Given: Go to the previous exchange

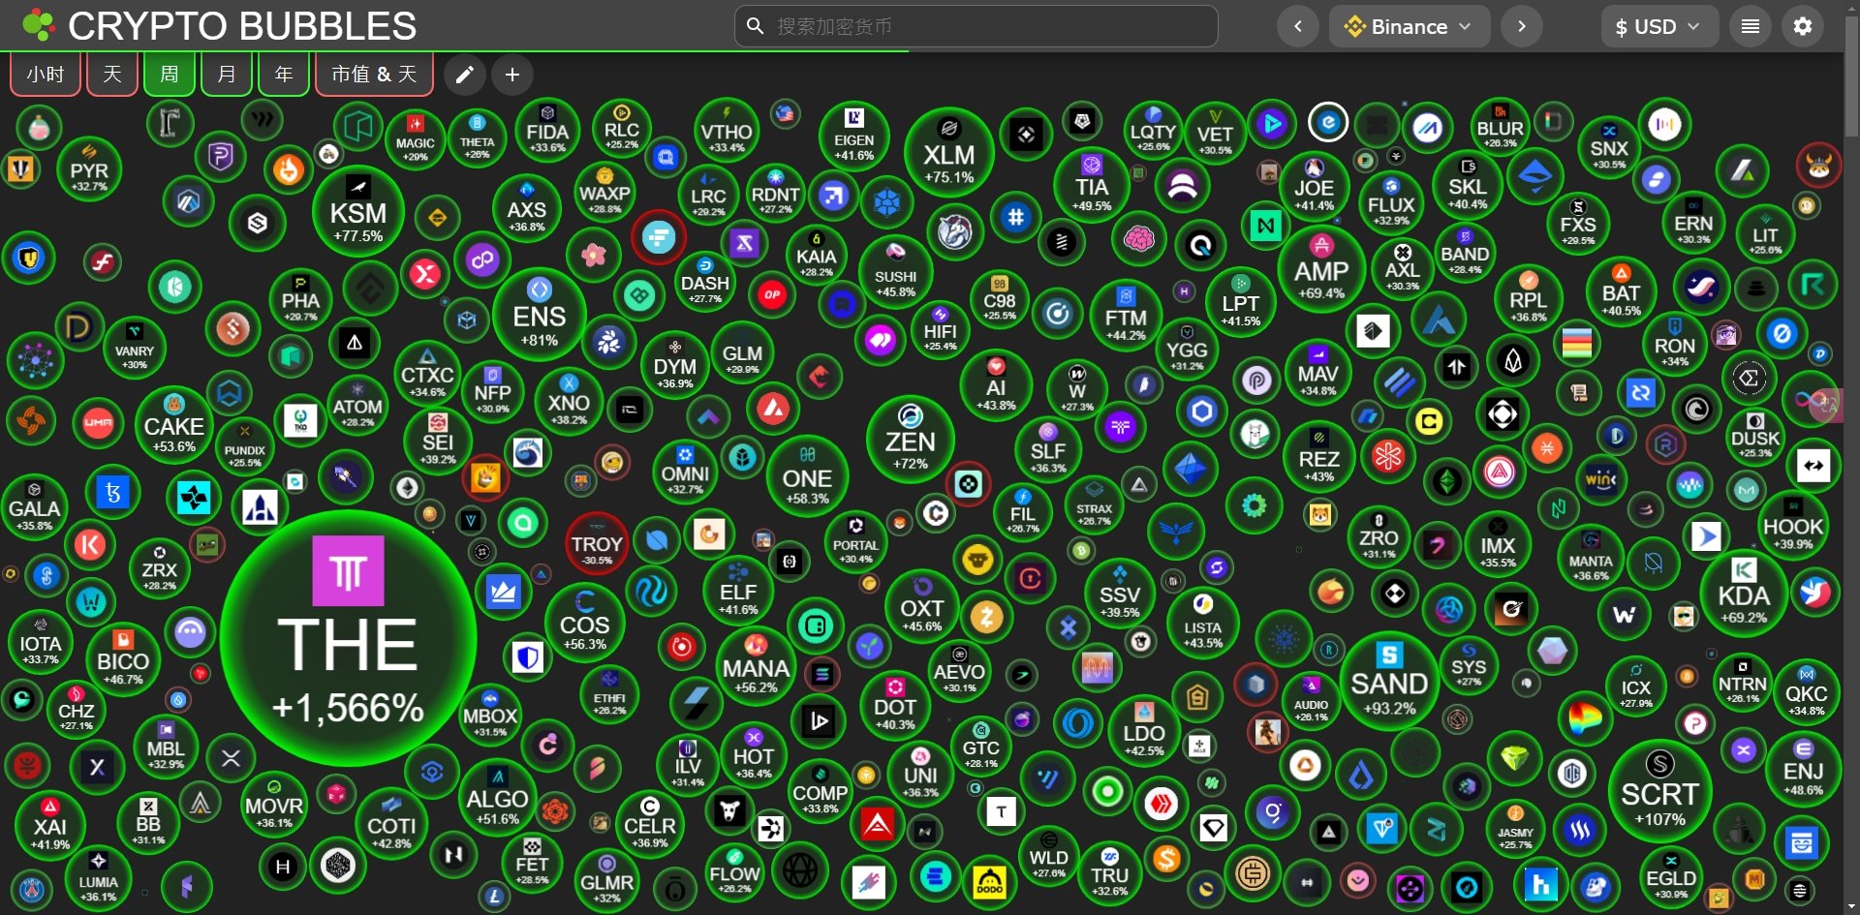Looking at the screenshot, I should [x=1298, y=26].
